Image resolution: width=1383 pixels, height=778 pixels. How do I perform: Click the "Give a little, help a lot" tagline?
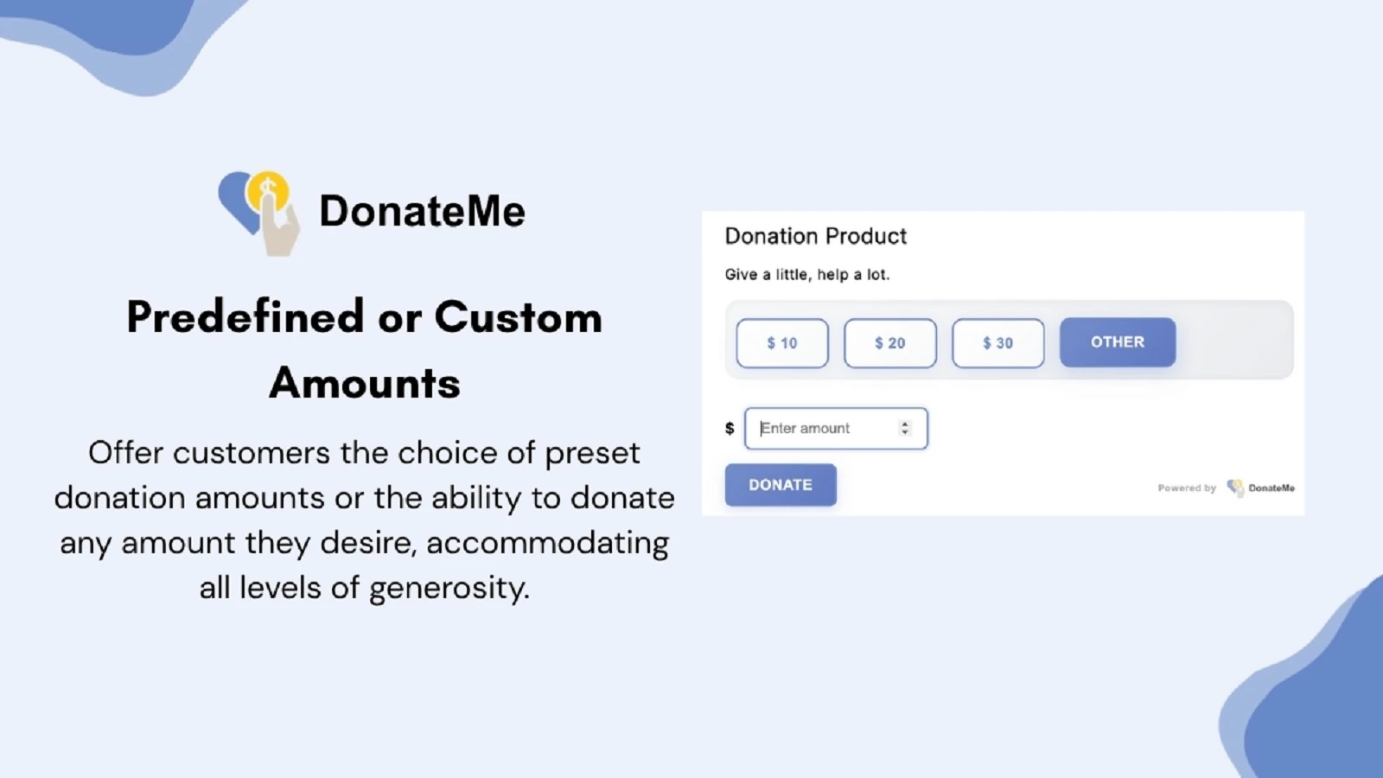pos(806,275)
